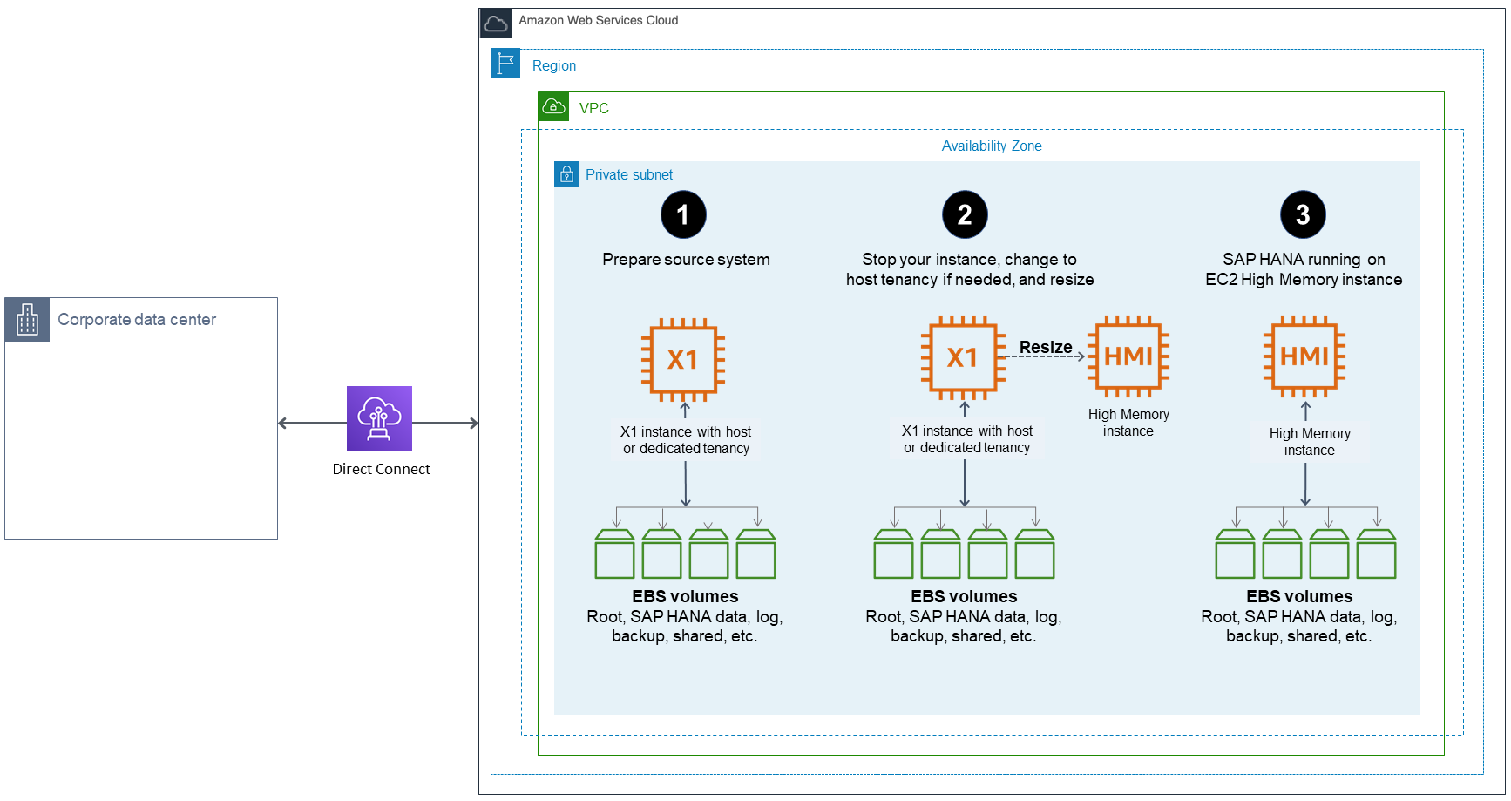Viewport: 1511px width, 801px height.
Task: Select the Prepare source system heading
Action: point(686,259)
